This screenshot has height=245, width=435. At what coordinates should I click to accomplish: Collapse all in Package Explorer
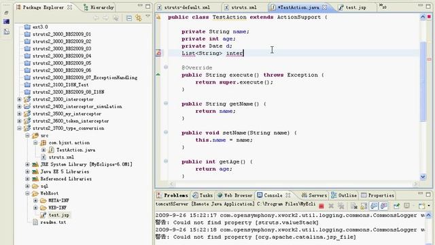tap(129, 18)
